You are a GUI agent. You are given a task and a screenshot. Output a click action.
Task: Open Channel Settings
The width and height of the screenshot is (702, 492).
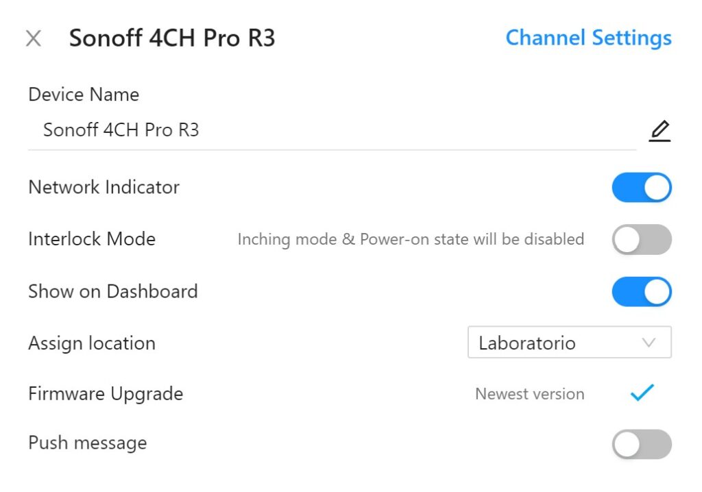tap(588, 38)
